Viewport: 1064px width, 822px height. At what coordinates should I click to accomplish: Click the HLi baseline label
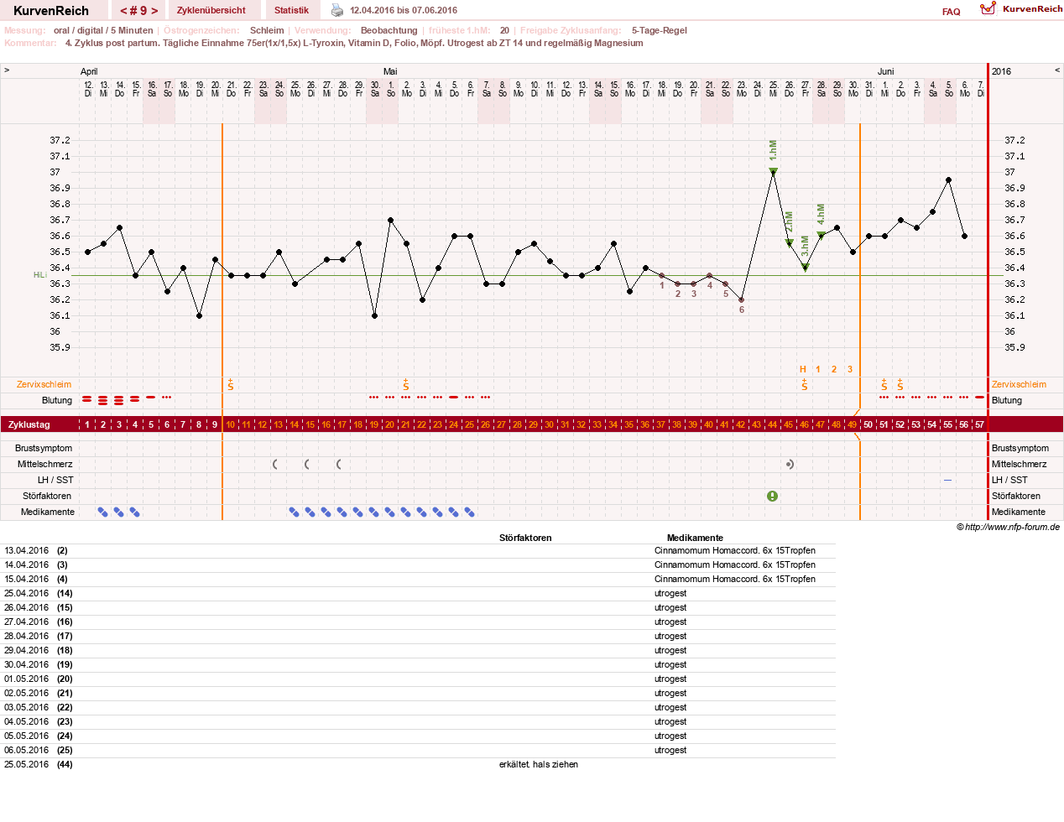[39, 275]
